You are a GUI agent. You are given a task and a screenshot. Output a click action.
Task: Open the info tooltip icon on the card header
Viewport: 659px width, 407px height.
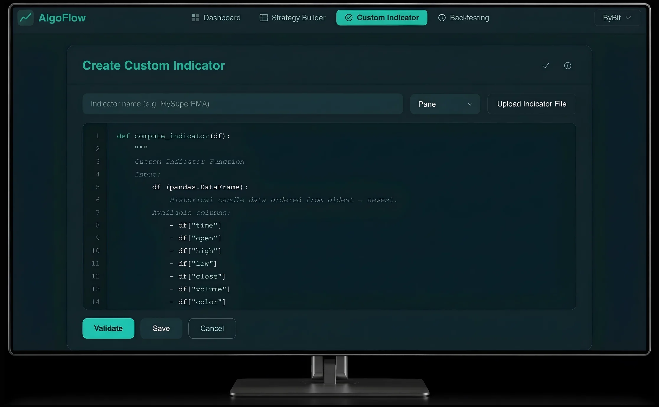point(568,65)
